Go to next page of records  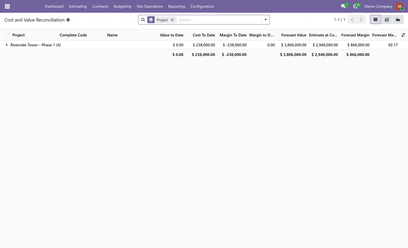(361, 20)
